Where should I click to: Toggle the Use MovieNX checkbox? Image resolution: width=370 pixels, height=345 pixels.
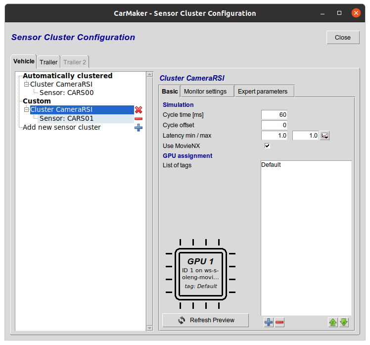pos(268,146)
